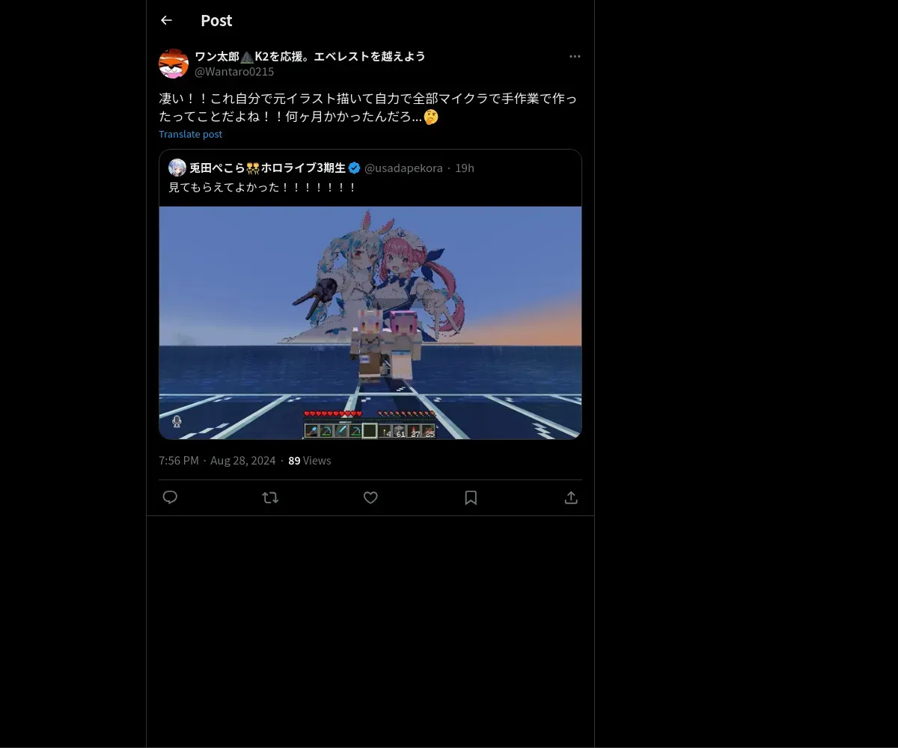Click the reply speech bubble icon

tap(170, 497)
